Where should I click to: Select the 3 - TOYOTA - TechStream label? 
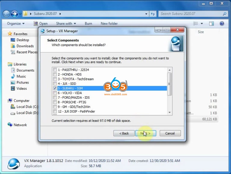click(76, 79)
